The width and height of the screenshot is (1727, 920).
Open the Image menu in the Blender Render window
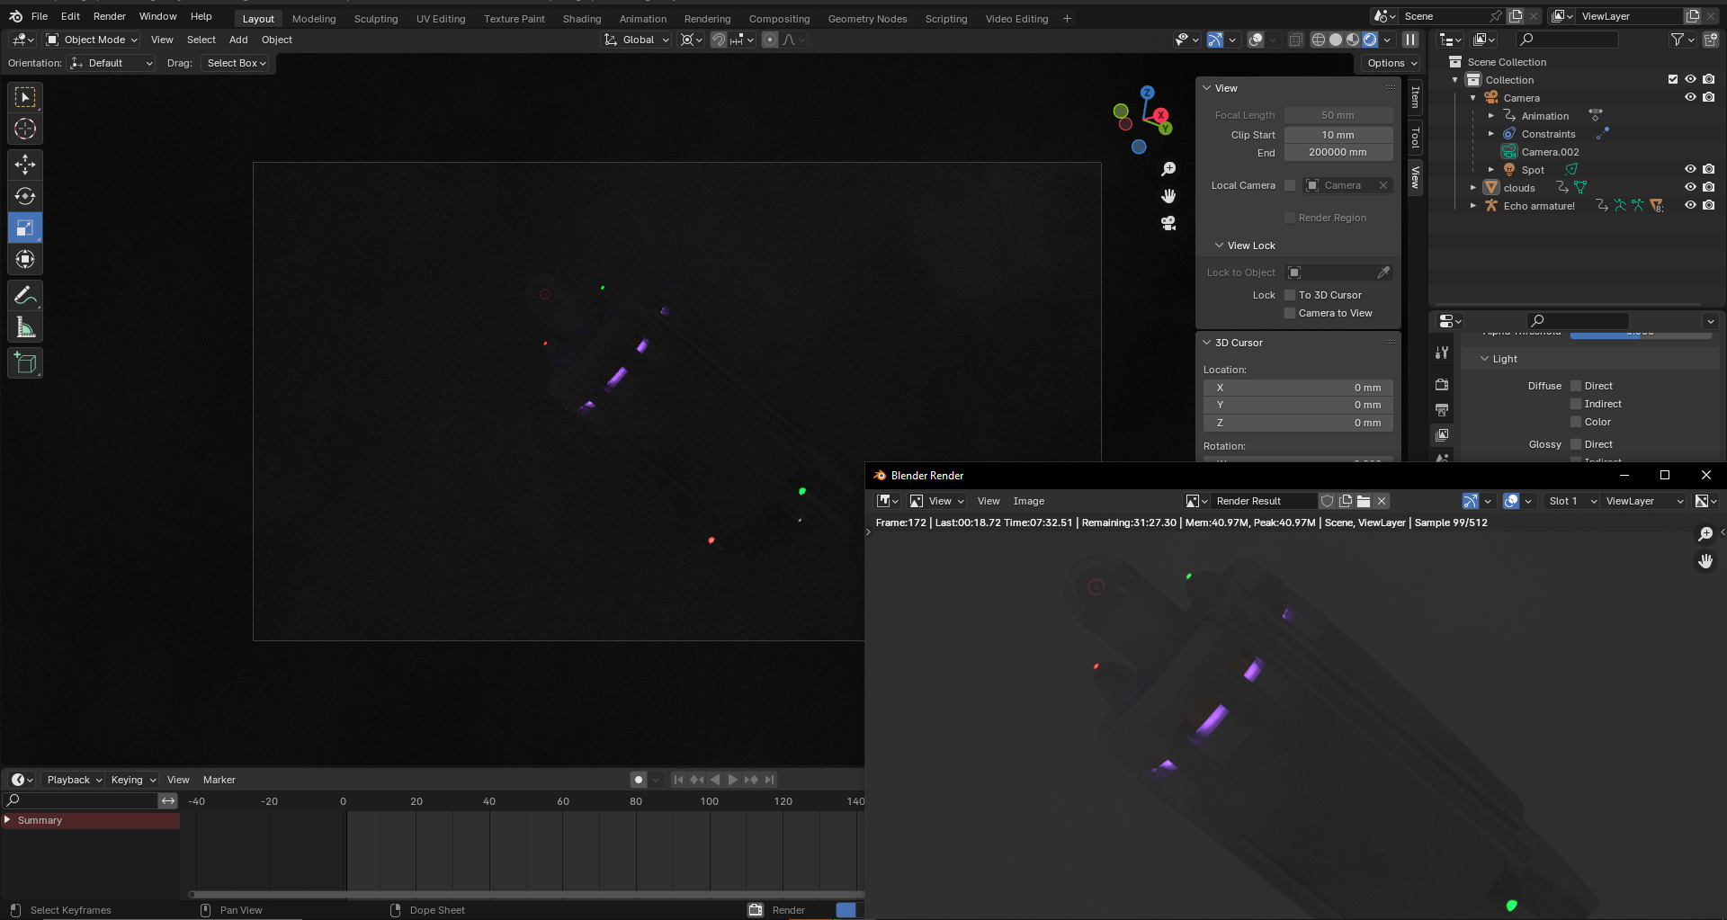(1027, 501)
